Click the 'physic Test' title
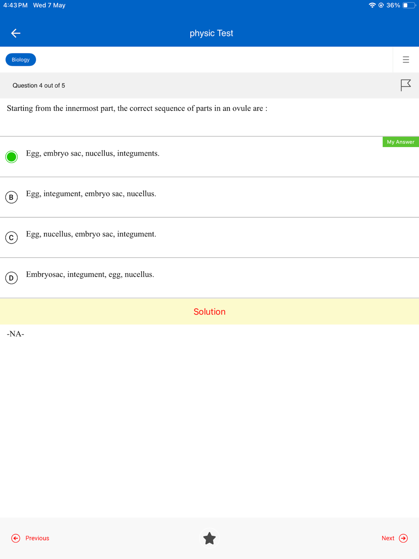 (x=211, y=33)
